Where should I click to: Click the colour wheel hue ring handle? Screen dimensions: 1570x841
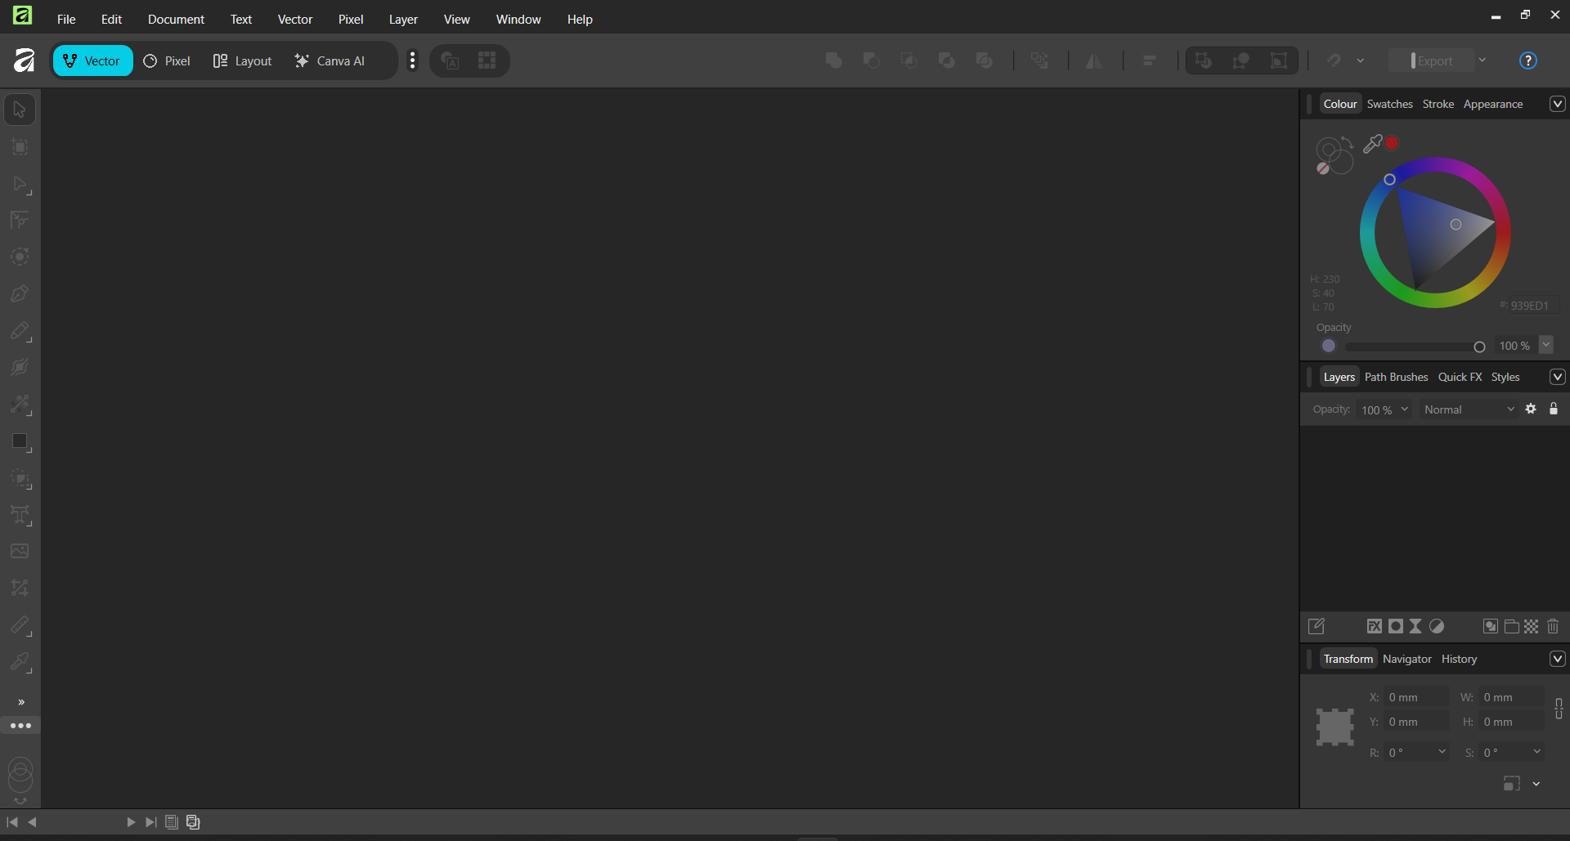[1389, 179]
